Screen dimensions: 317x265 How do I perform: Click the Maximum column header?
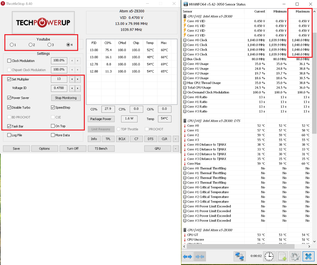302,11
